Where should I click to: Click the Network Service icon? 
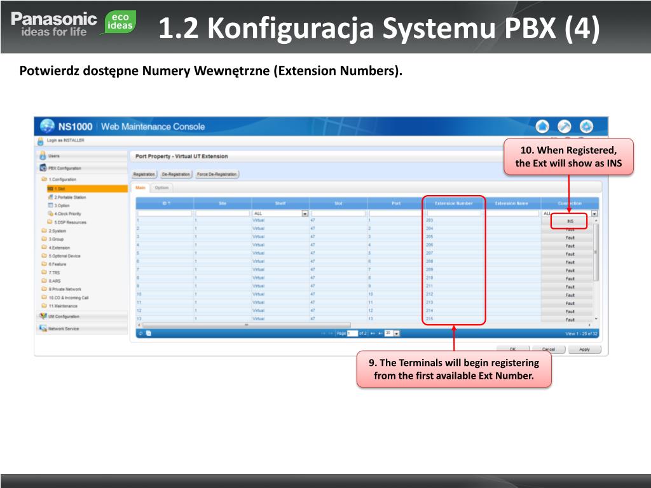tap(43, 329)
